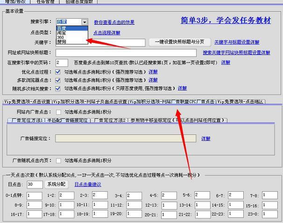
Task: Focus the 日点击 count field showing 30
Action: pyautogui.click(x=35, y=184)
